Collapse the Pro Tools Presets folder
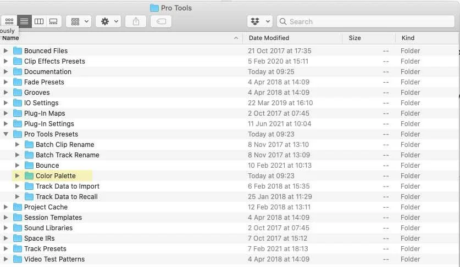The width and height of the screenshot is (460, 267). point(5,134)
